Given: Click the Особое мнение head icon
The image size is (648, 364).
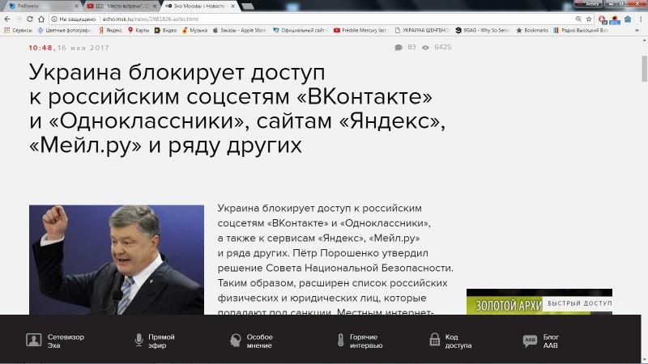Looking at the screenshot, I should 235,340.
